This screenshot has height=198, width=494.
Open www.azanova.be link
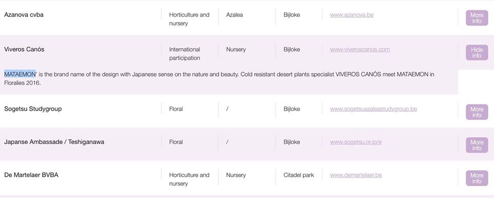coord(351,15)
